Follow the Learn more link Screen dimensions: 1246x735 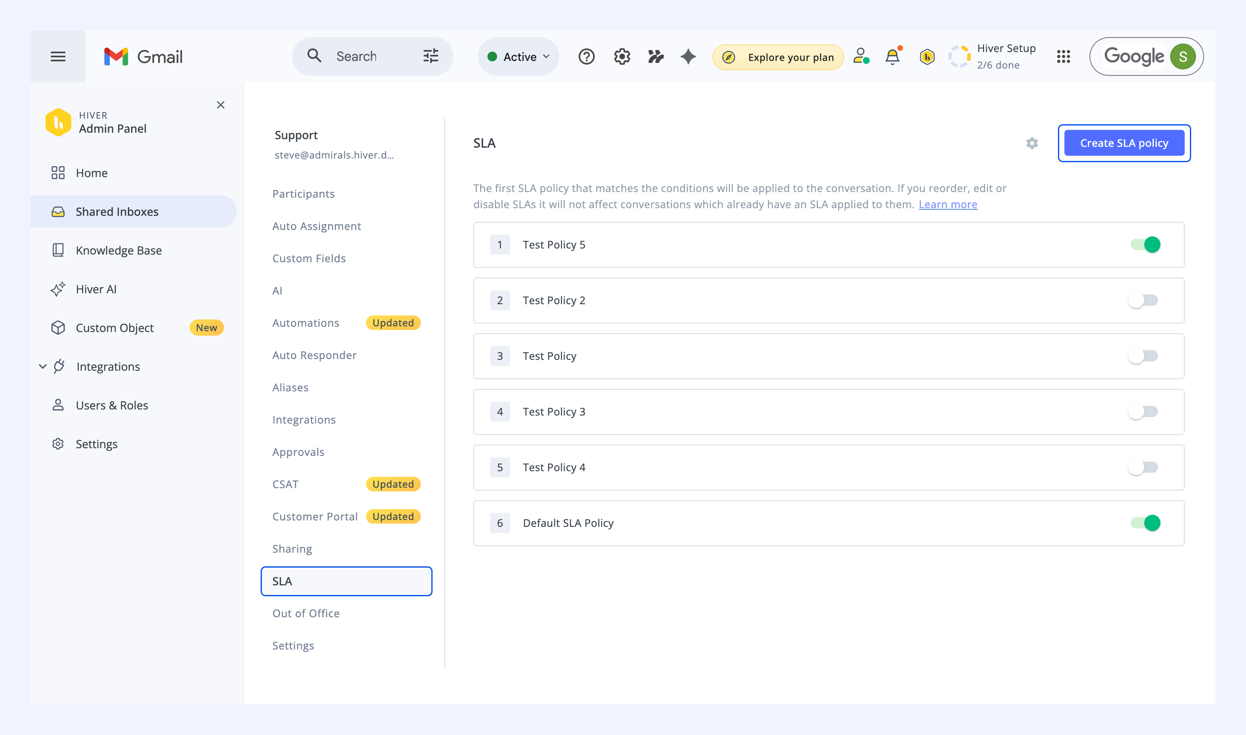point(948,205)
